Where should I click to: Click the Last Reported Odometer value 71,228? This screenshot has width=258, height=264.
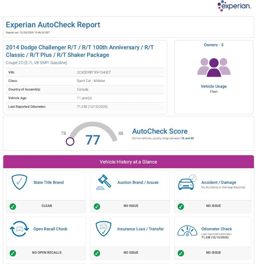(92, 107)
